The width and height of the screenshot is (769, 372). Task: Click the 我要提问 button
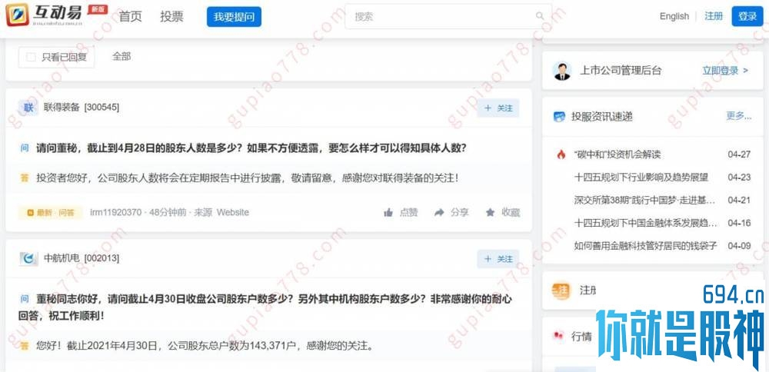pyautogui.click(x=234, y=17)
